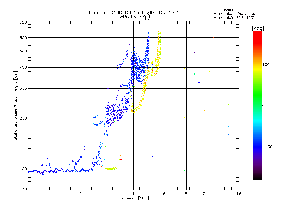Screen dimensions: 281x211
Task: Click the 'Frequency [MHz]' axis label
Action: tap(133, 198)
